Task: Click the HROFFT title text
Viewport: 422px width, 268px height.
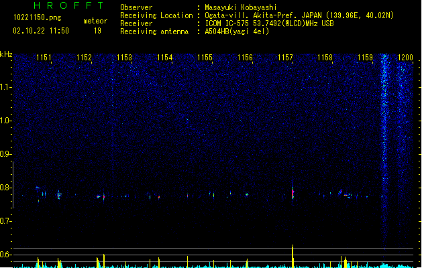Action: (x=68, y=5)
